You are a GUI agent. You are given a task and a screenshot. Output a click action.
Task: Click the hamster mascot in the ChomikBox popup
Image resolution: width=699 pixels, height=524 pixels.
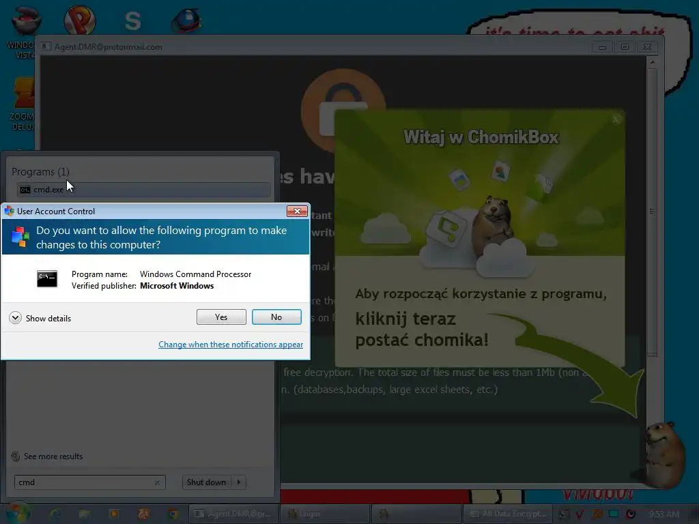tap(493, 225)
